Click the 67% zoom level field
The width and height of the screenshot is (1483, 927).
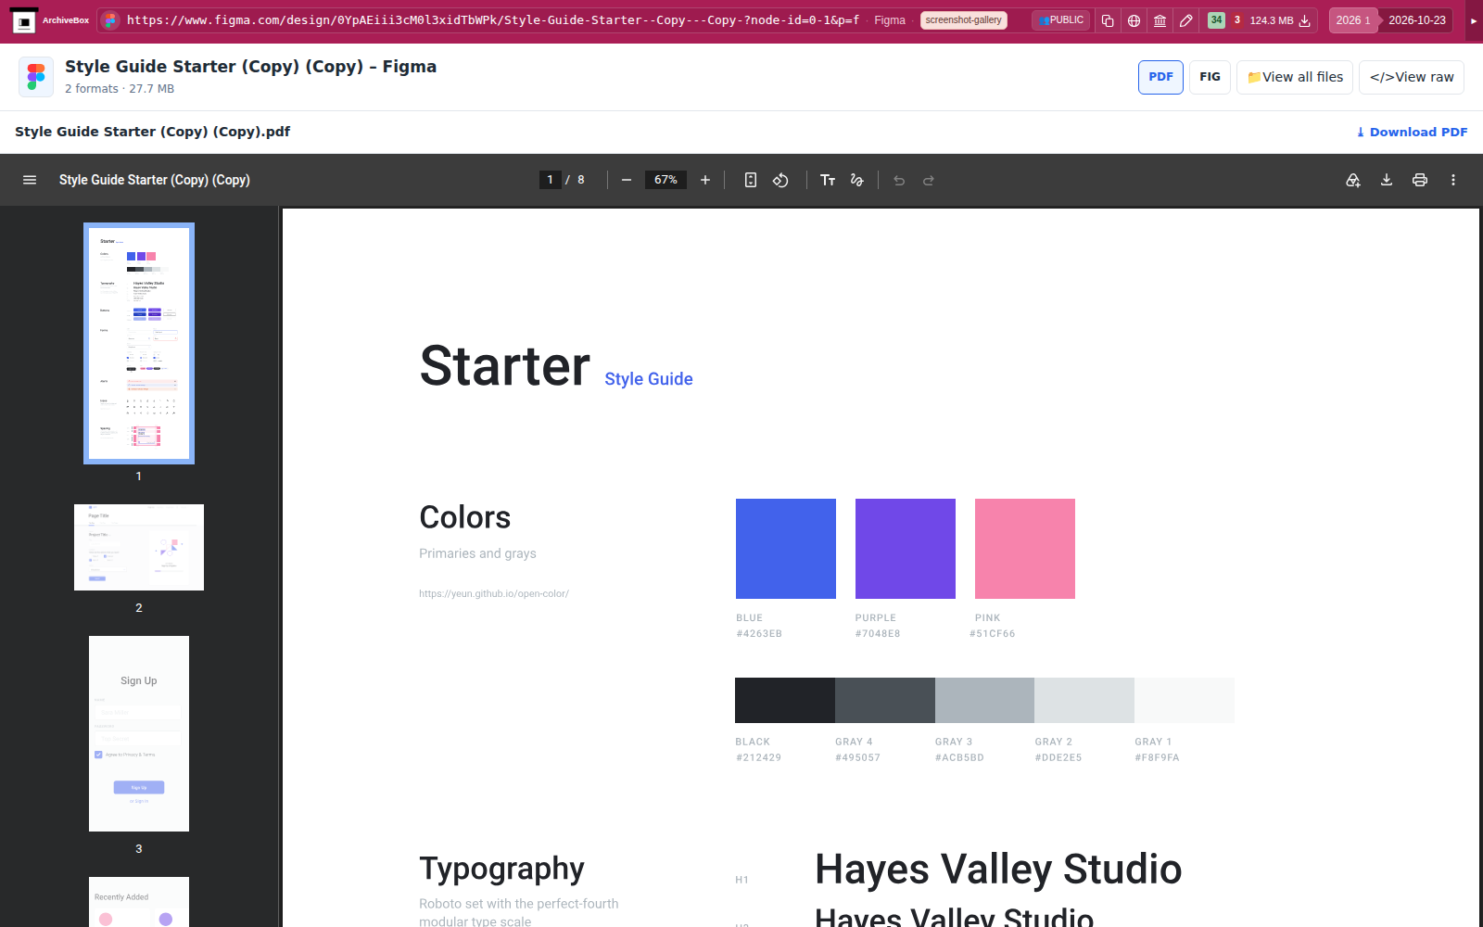pyautogui.click(x=665, y=180)
